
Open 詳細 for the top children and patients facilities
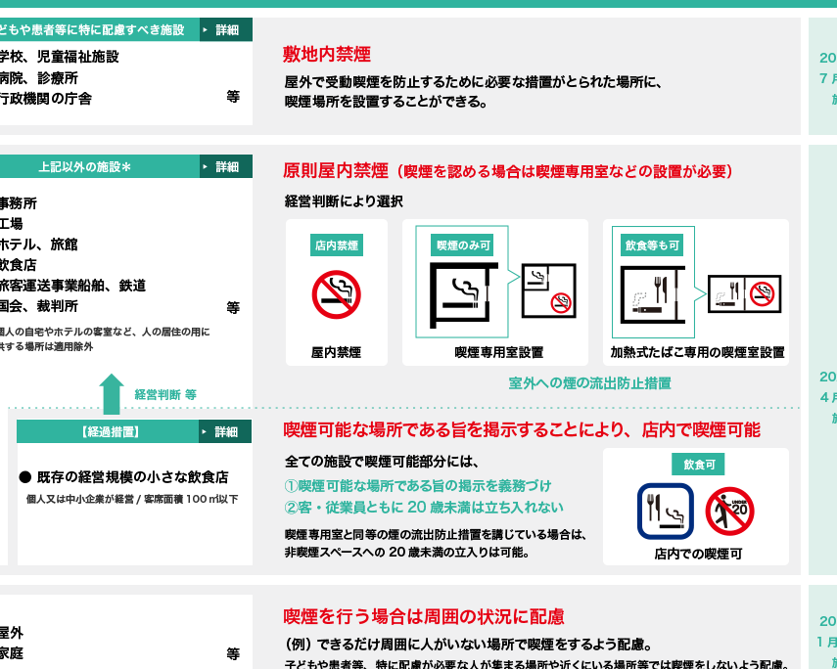[225, 30]
